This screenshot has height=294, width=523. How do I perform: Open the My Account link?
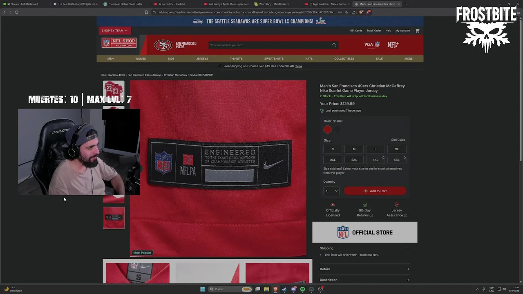pyautogui.click(x=402, y=31)
